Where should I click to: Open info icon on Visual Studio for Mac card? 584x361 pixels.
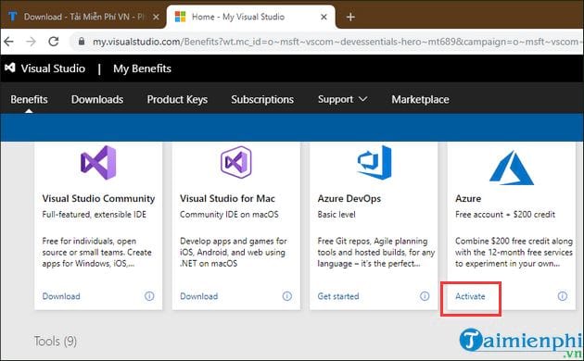tap(286, 296)
